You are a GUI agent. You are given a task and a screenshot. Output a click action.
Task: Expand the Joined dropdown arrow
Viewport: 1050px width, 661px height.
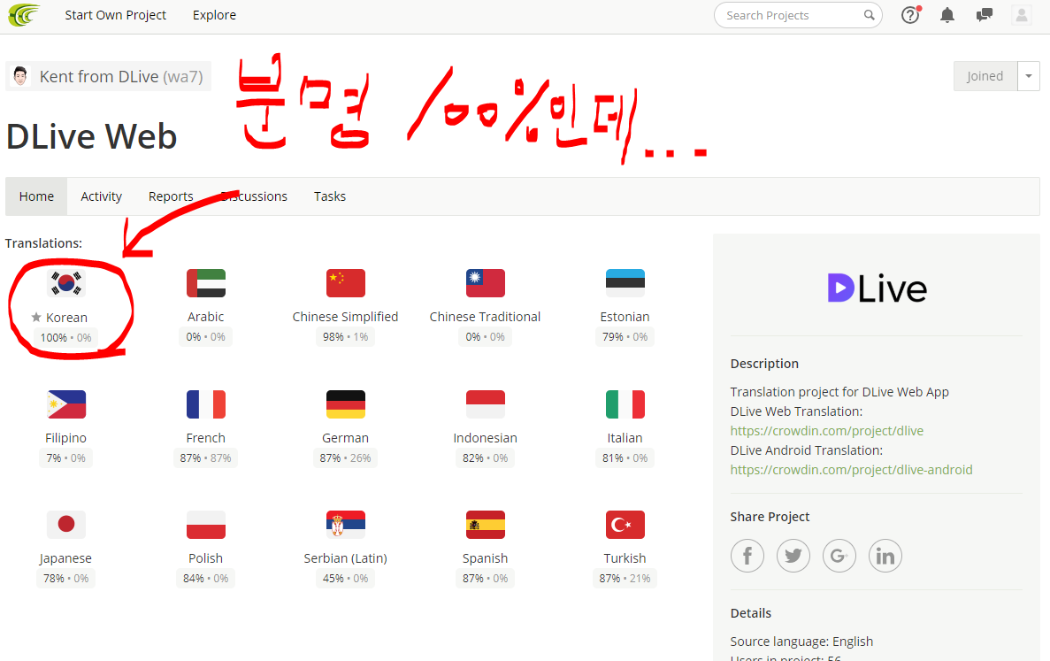coord(1029,76)
